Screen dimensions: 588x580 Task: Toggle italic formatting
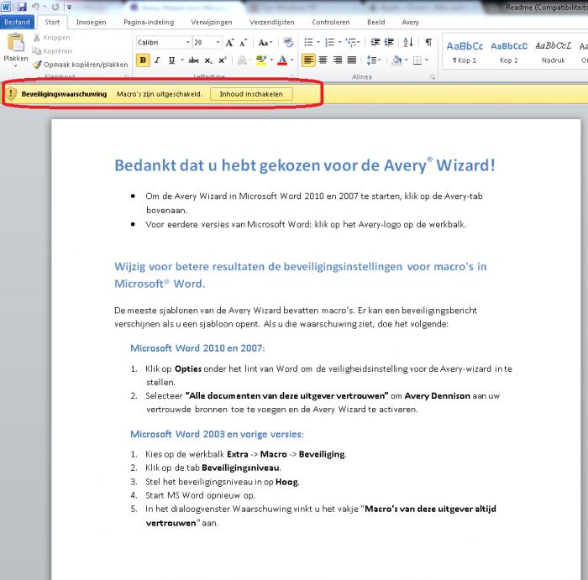157,60
